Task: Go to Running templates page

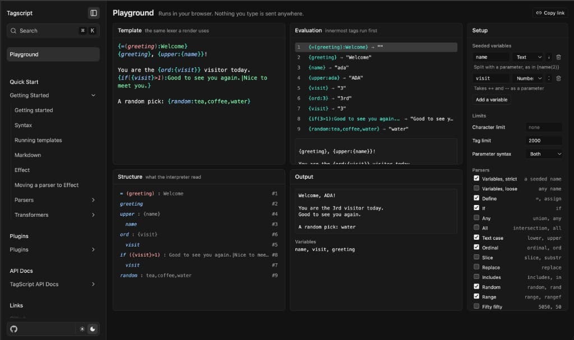Action: pyautogui.click(x=38, y=140)
